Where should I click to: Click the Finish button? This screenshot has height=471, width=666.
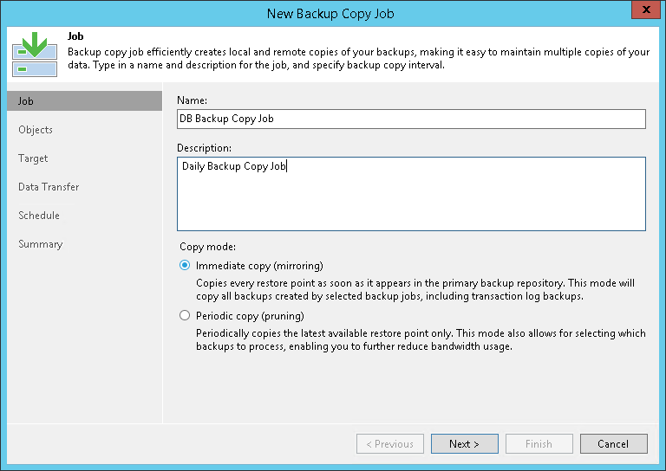[539, 444]
